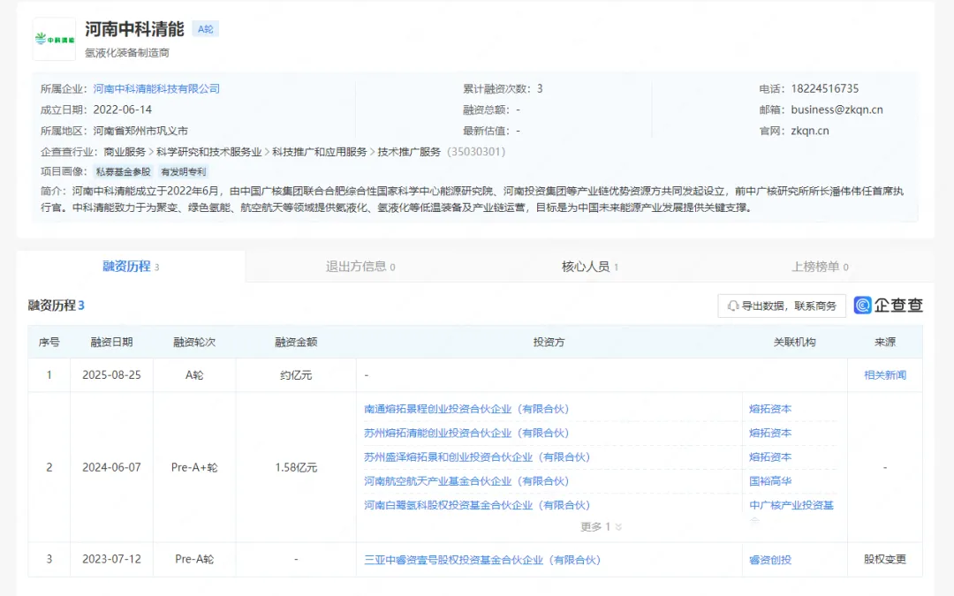This screenshot has width=954, height=596.
Task: Open 熔拓资本 link in 南通熔拓景程 row
Action: point(770,410)
